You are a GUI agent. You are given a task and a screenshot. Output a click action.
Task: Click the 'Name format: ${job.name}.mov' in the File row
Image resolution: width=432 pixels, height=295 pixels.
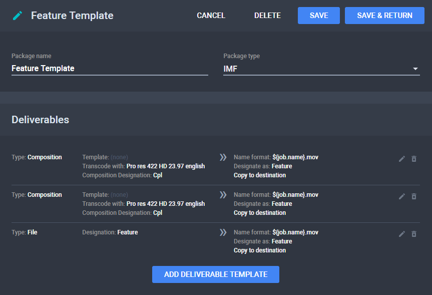point(276,232)
